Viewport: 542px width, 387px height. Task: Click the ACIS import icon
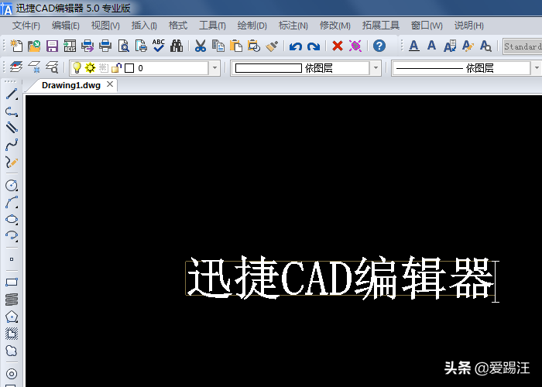[70, 46]
